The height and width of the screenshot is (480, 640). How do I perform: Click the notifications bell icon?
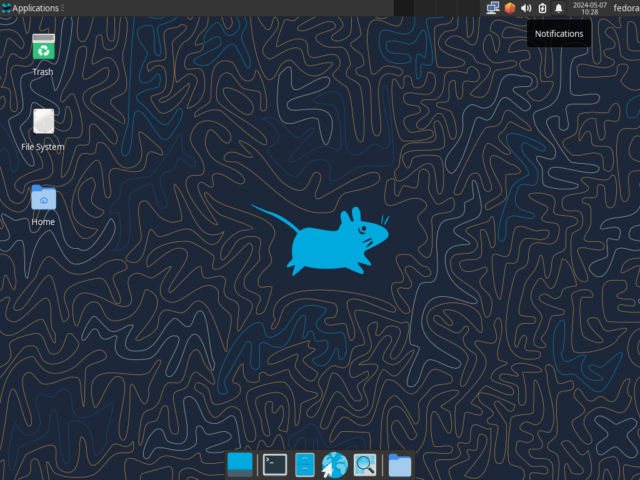pos(559,8)
